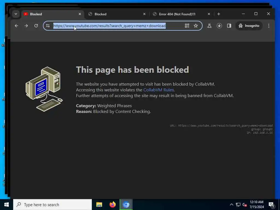The image size is (280, 210).
Task: Maximize the Chrome window
Action: point(256,14)
